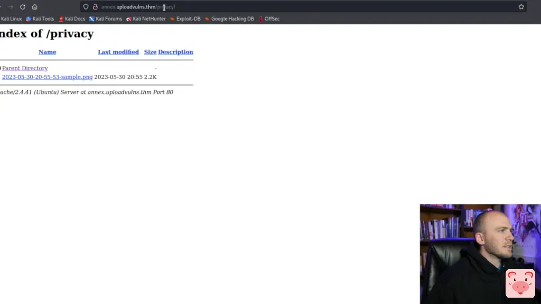Click the Apache server footer text
Screen dimensions: 541x304
click(x=86, y=92)
